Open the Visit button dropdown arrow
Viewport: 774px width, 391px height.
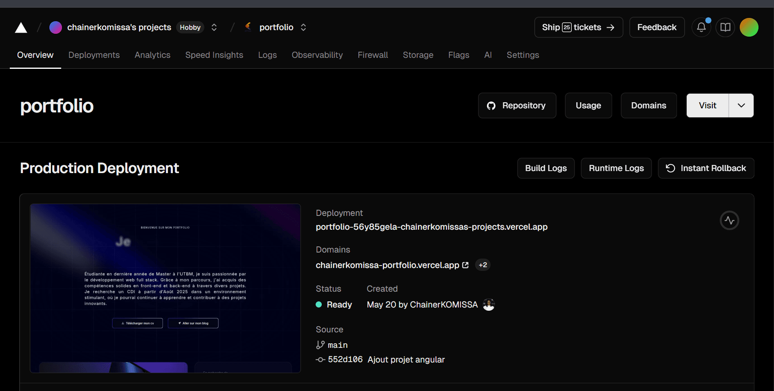[741, 105]
